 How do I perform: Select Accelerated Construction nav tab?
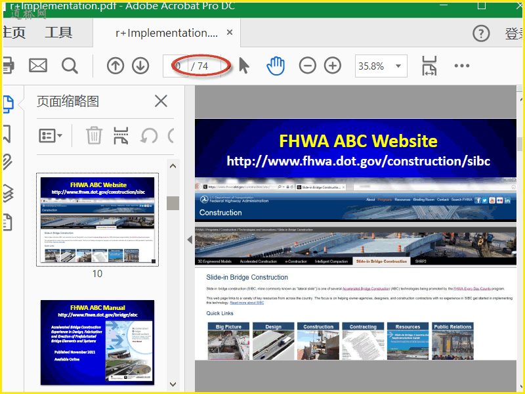258,261
